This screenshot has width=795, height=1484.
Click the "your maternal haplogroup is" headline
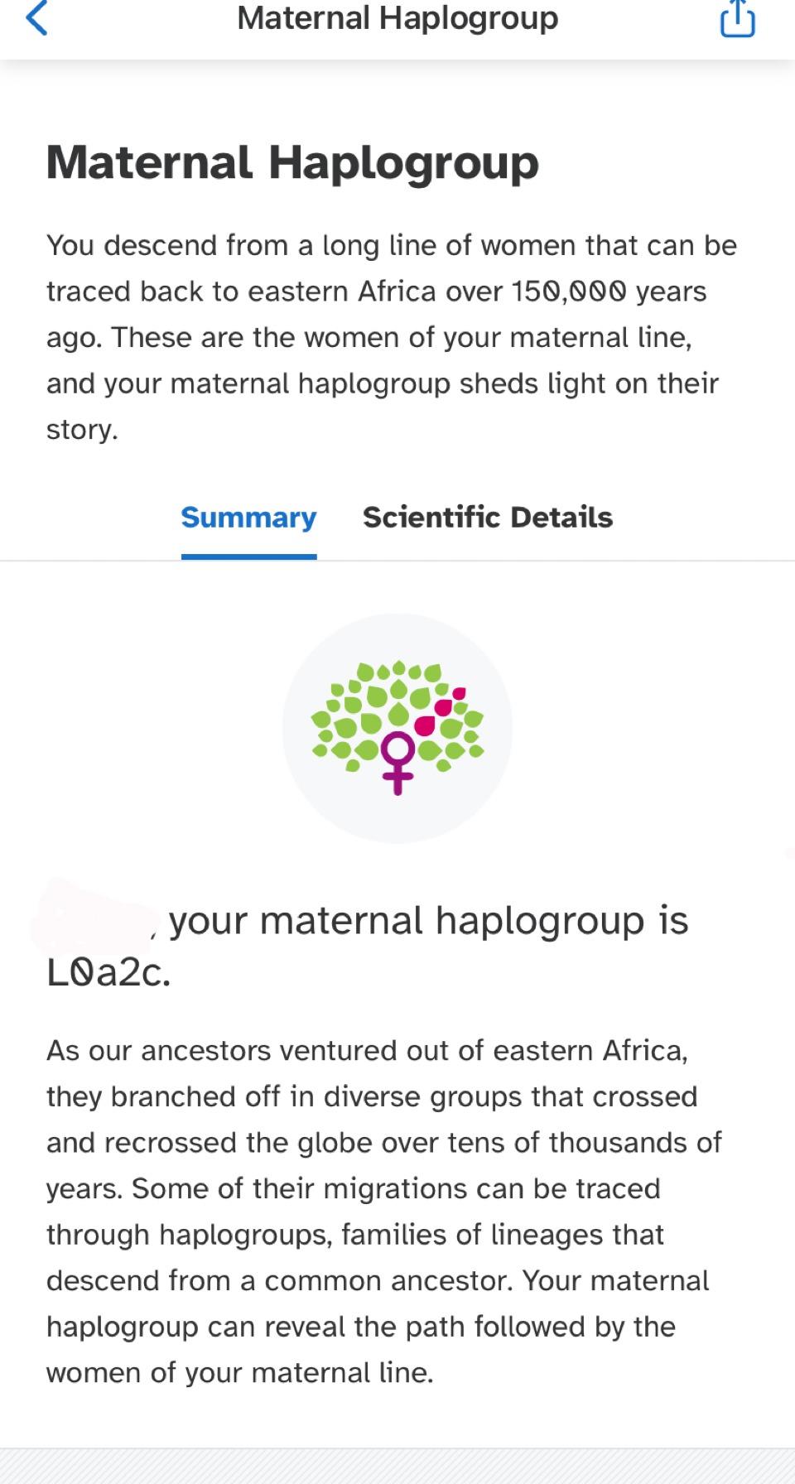tap(428, 921)
